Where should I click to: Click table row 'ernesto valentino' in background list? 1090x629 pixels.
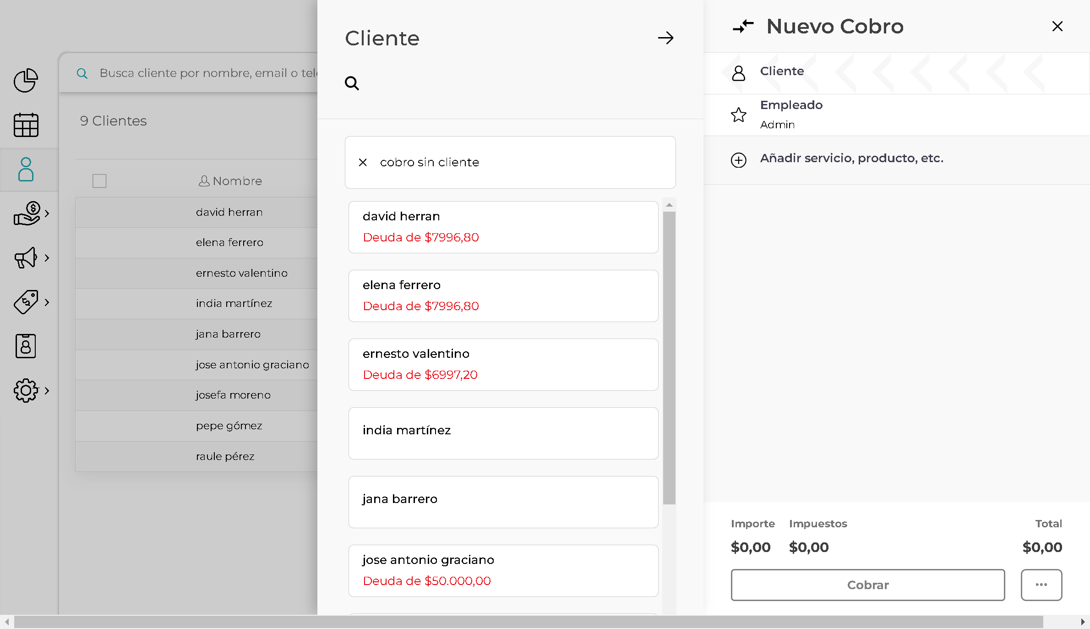196,273
